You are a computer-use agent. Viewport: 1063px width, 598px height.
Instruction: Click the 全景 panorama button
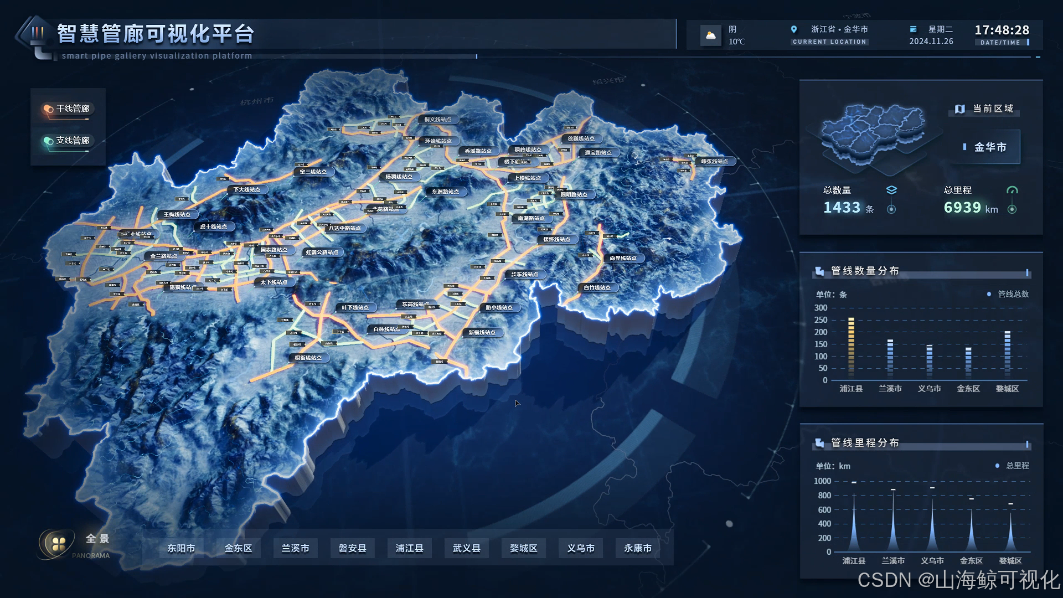click(97, 538)
